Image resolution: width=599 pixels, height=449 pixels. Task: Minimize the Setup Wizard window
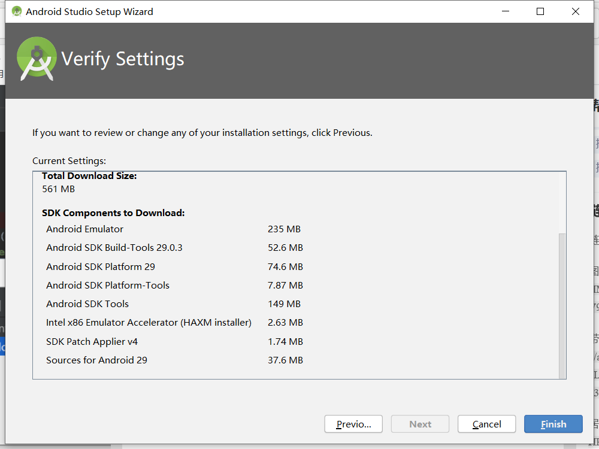coord(506,11)
